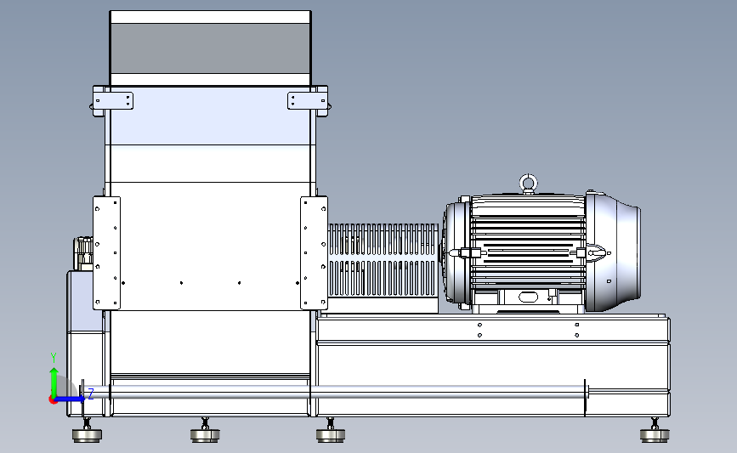Select the third leveling foot under the housing edge

click(331, 431)
